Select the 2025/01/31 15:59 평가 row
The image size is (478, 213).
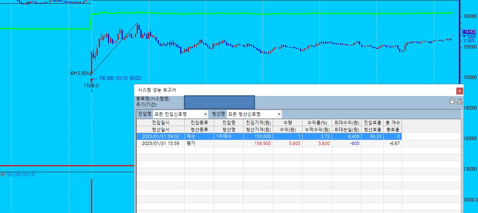click(160, 143)
